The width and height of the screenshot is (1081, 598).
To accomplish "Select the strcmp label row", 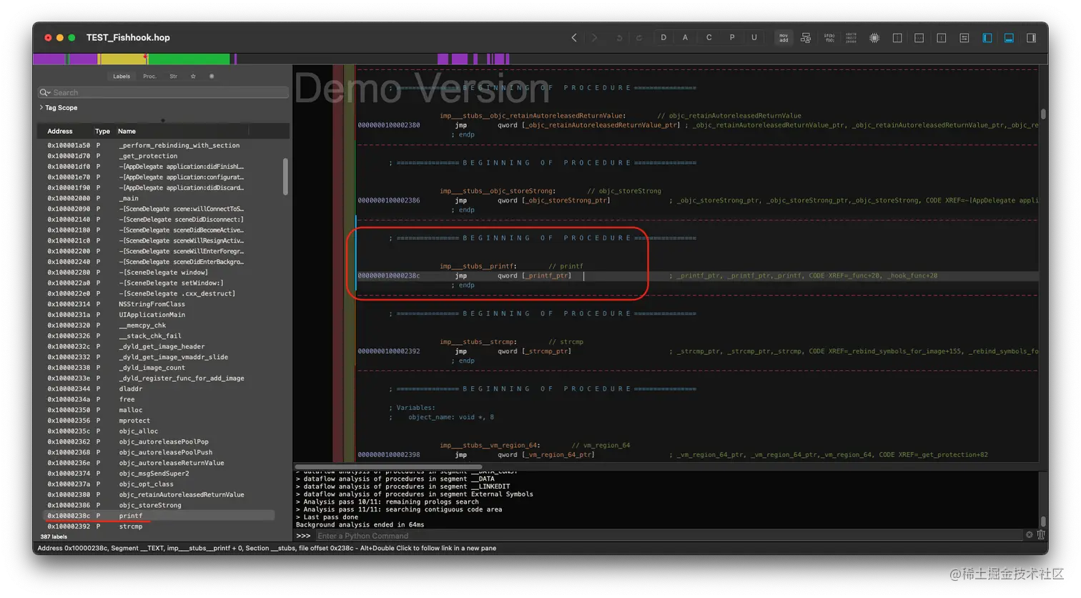I will (160, 526).
